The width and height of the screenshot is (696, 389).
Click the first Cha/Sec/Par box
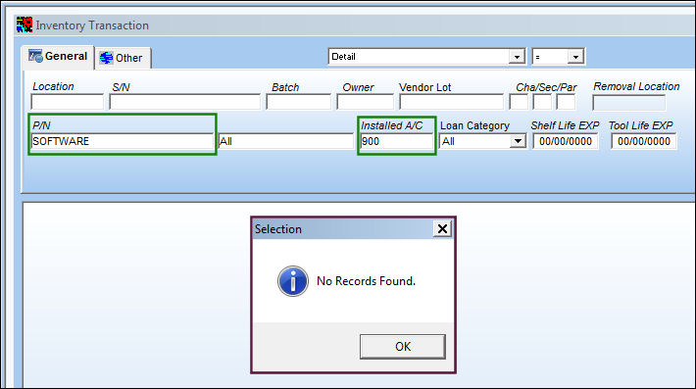519,102
